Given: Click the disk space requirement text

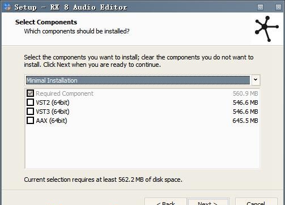Looking at the screenshot, I should (x=103, y=180).
